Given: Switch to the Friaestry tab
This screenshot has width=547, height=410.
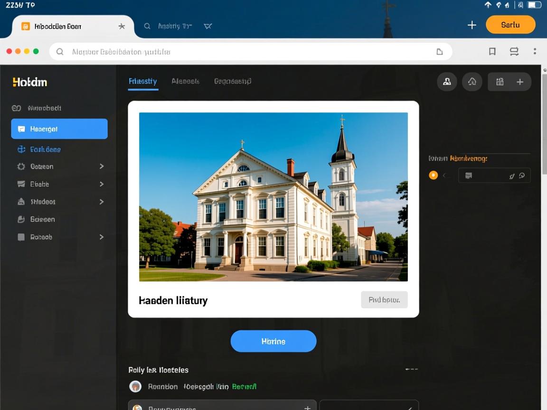Looking at the screenshot, I should (142, 81).
